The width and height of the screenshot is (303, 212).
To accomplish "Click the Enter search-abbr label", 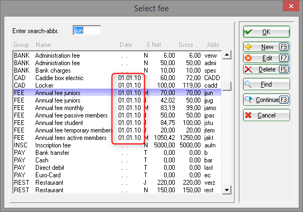I will click(x=35, y=31).
